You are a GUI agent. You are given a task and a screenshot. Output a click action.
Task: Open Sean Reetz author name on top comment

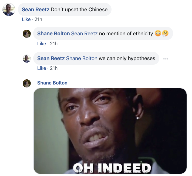tap(35, 9)
